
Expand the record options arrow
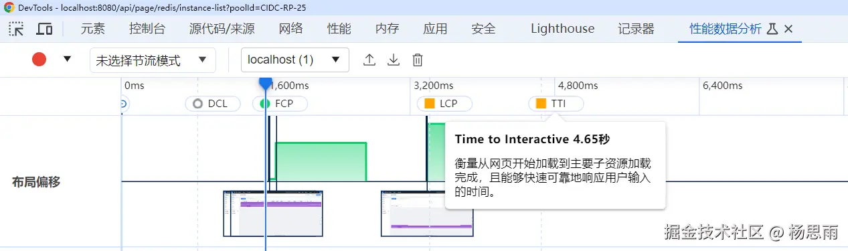click(x=67, y=59)
